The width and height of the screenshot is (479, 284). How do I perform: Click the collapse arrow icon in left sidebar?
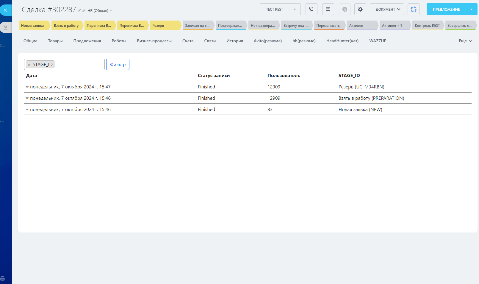tap(5, 27)
